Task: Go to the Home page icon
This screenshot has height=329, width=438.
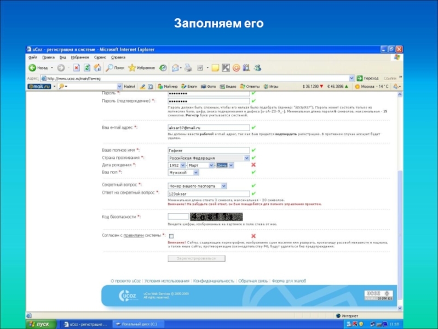Action: [97, 68]
